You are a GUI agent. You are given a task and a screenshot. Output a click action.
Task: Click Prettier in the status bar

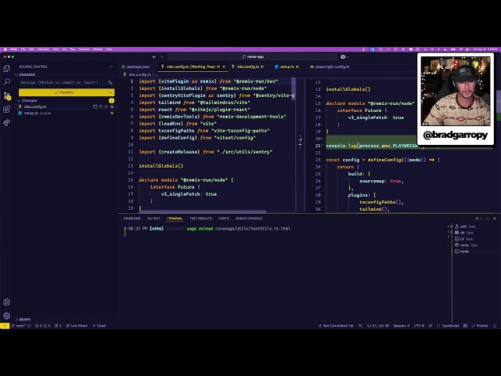[480, 326]
